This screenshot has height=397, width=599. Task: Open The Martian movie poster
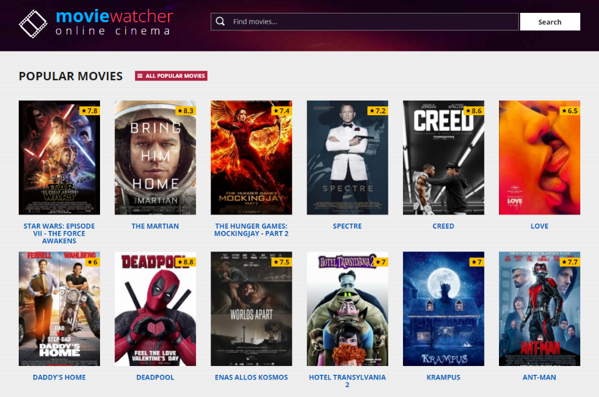click(155, 158)
